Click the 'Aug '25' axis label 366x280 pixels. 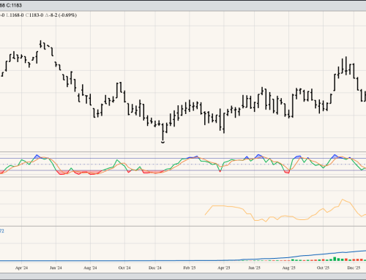[289, 268]
